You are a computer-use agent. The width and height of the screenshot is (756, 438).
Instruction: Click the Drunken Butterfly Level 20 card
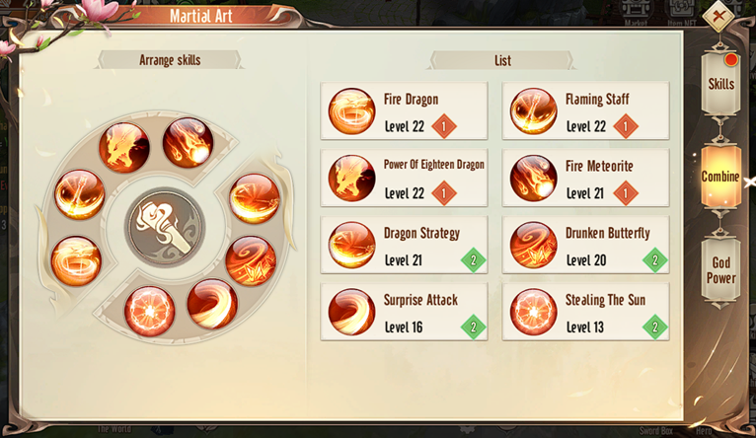point(586,245)
